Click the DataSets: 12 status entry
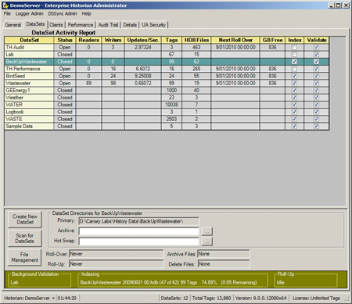The image size is (352, 304). tap(174, 298)
